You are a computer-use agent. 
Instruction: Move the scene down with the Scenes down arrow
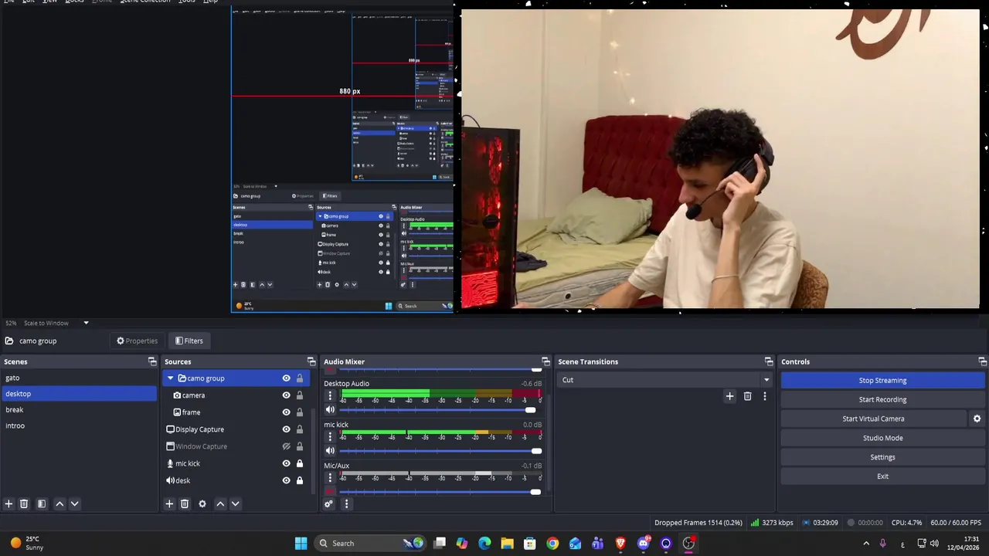[x=74, y=503]
